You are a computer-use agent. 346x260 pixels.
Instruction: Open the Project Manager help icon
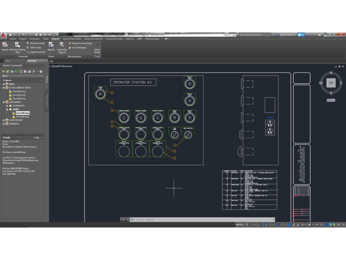click(41, 72)
